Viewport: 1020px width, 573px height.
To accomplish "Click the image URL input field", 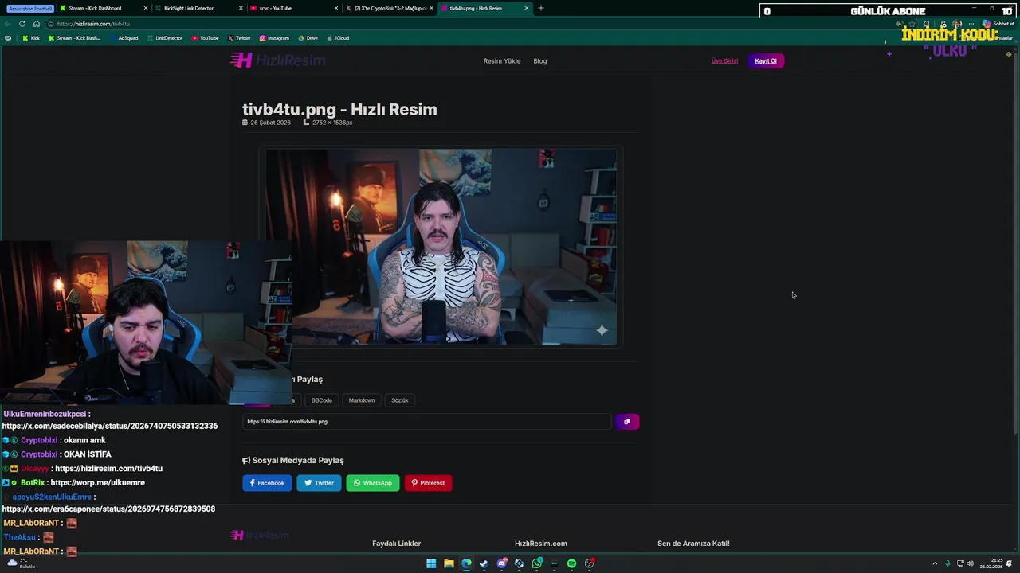I will pos(427,422).
